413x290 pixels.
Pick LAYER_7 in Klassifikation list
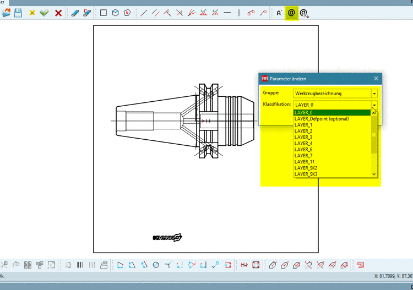click(332, 156)
